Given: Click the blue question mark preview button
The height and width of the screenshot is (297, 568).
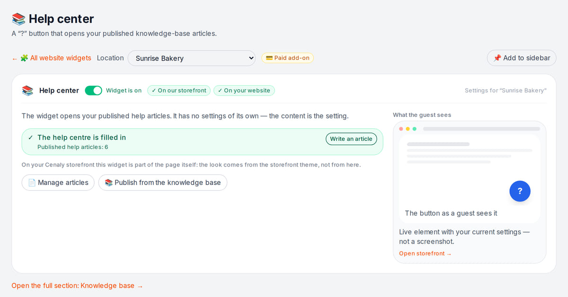Looking at the screenshot, I should 520,191.
